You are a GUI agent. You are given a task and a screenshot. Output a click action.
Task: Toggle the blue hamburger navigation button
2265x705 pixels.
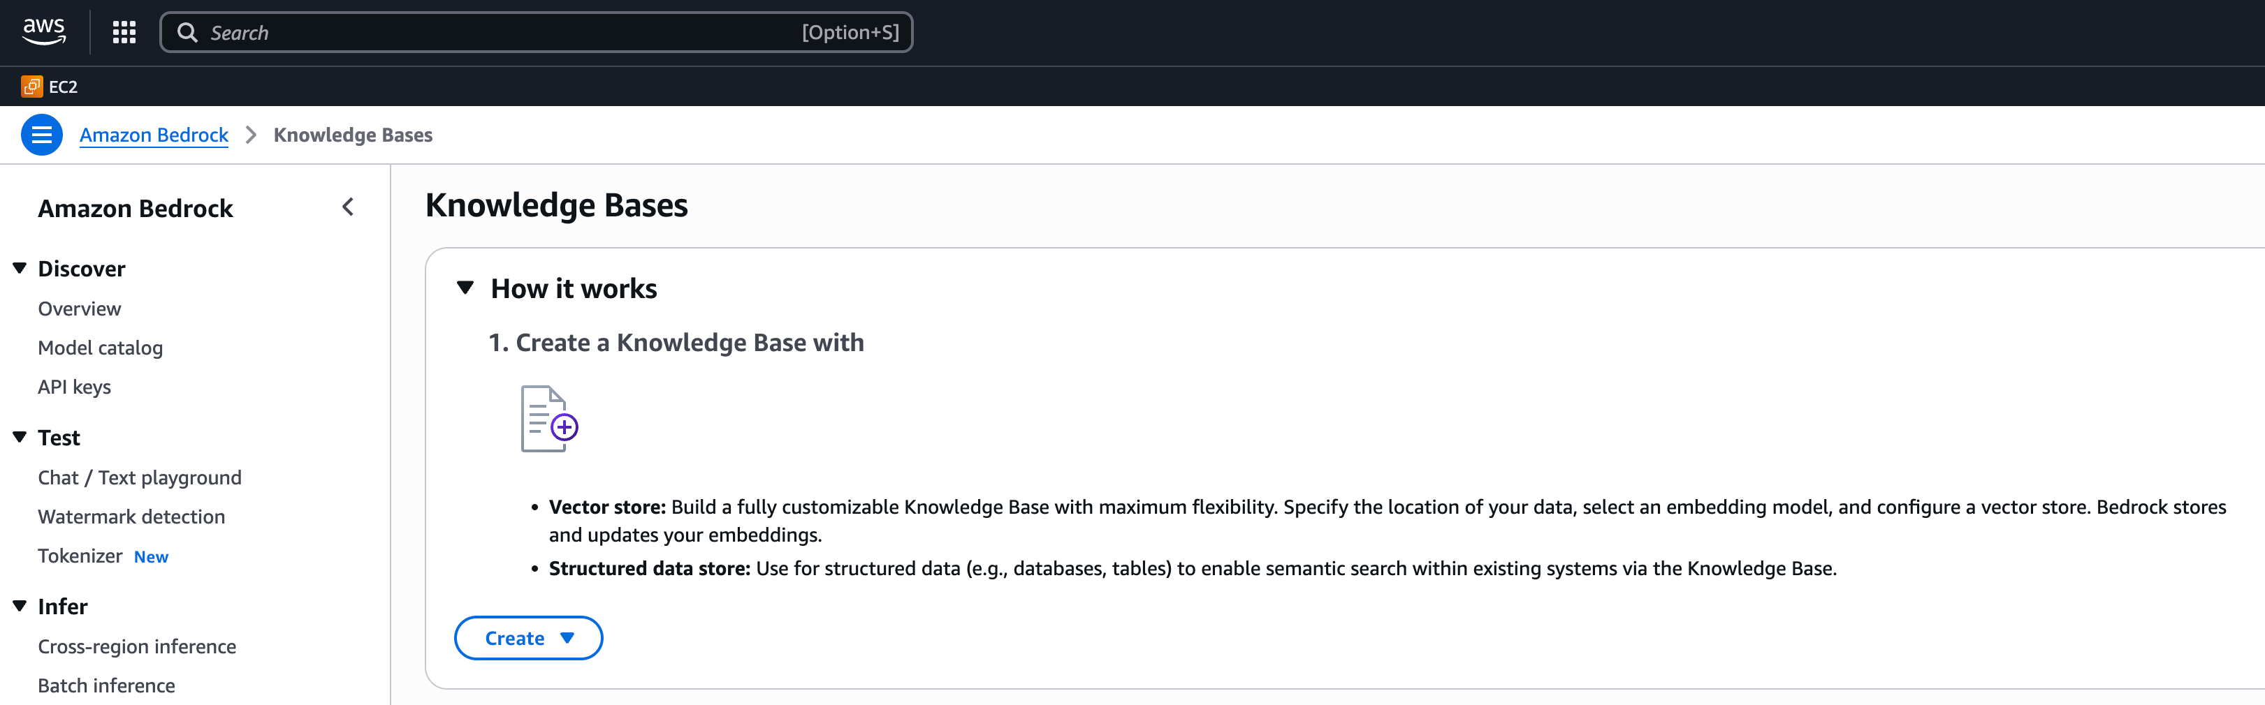(x=41, y=135)
